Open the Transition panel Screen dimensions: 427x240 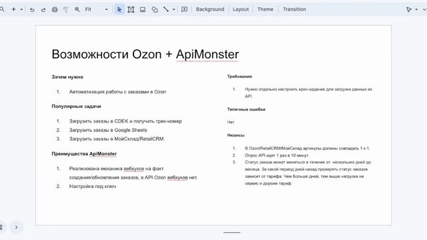pos(294,9)
